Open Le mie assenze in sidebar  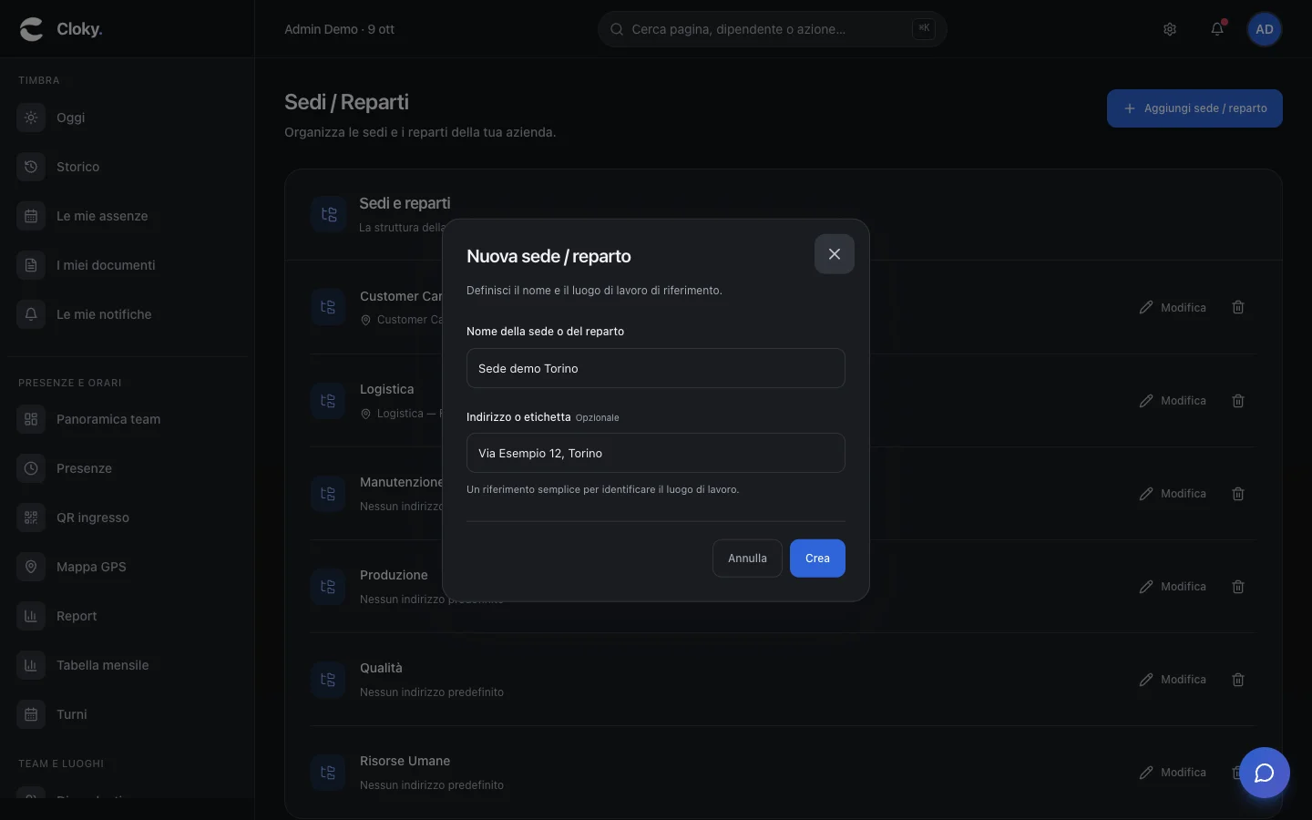(128, 216)
